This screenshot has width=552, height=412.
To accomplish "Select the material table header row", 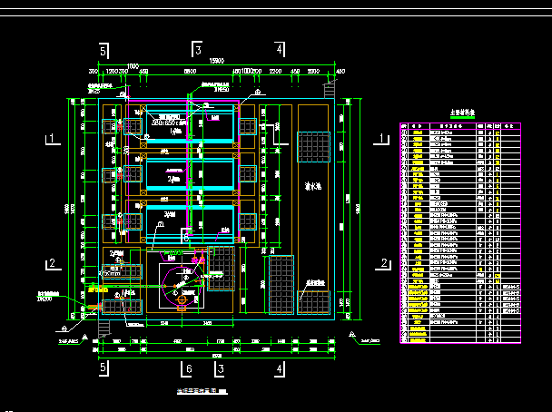I will coord(460,126).
